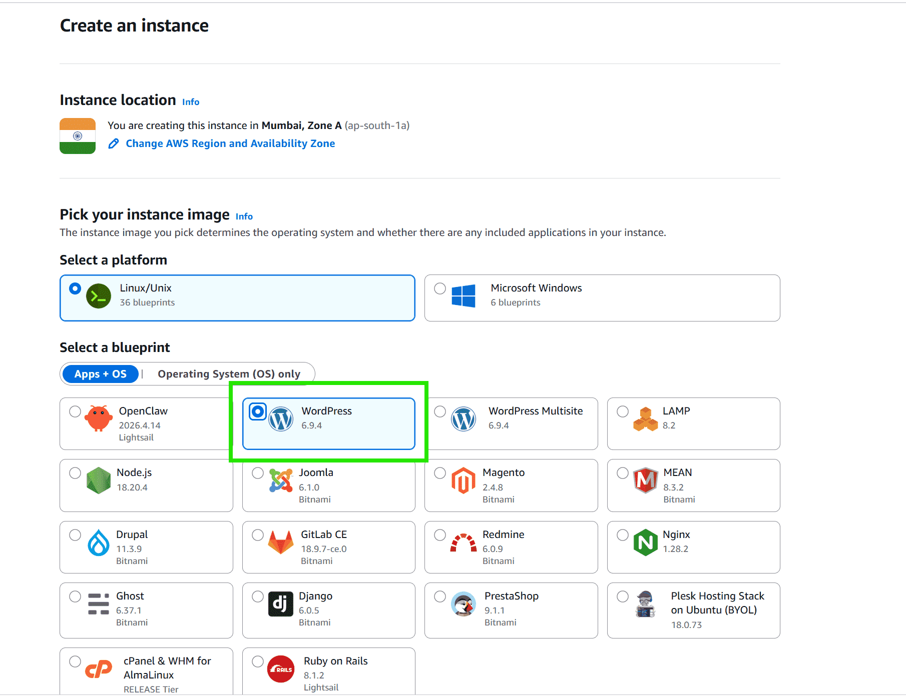Viewport: 906px width, 700px height.
Task: Choose the PrestaShop blueprint radio button
Action: (x=440, y=596)
